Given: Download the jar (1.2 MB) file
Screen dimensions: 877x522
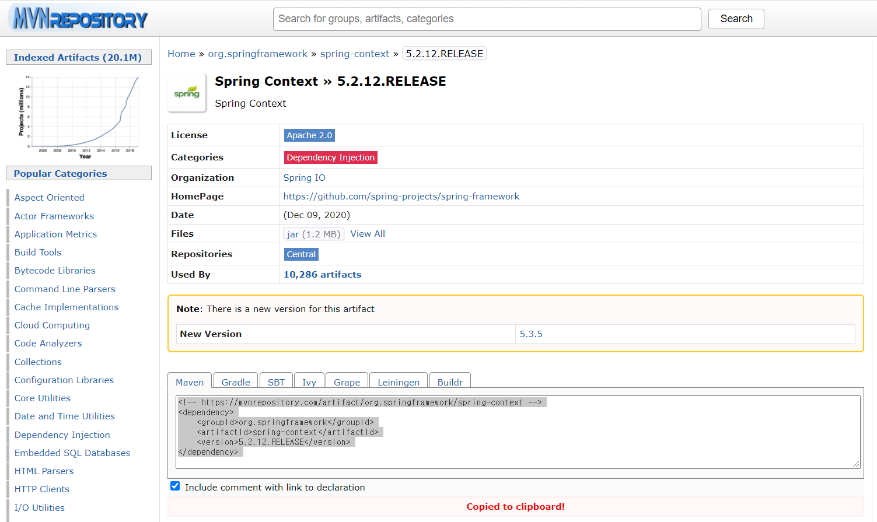Looking at the screenshot, I should click(x=314, y=234).
